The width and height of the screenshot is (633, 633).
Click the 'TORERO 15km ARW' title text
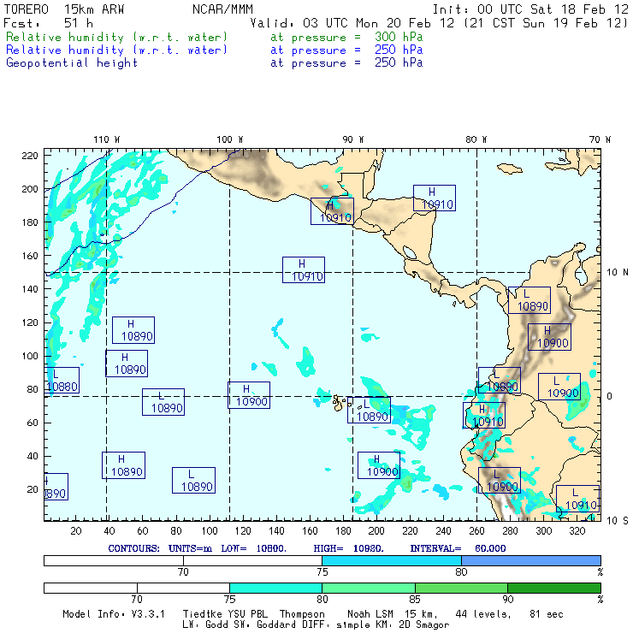[x=64, y=9]
